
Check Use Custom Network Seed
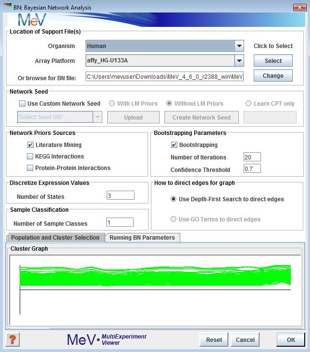point(22,103)
